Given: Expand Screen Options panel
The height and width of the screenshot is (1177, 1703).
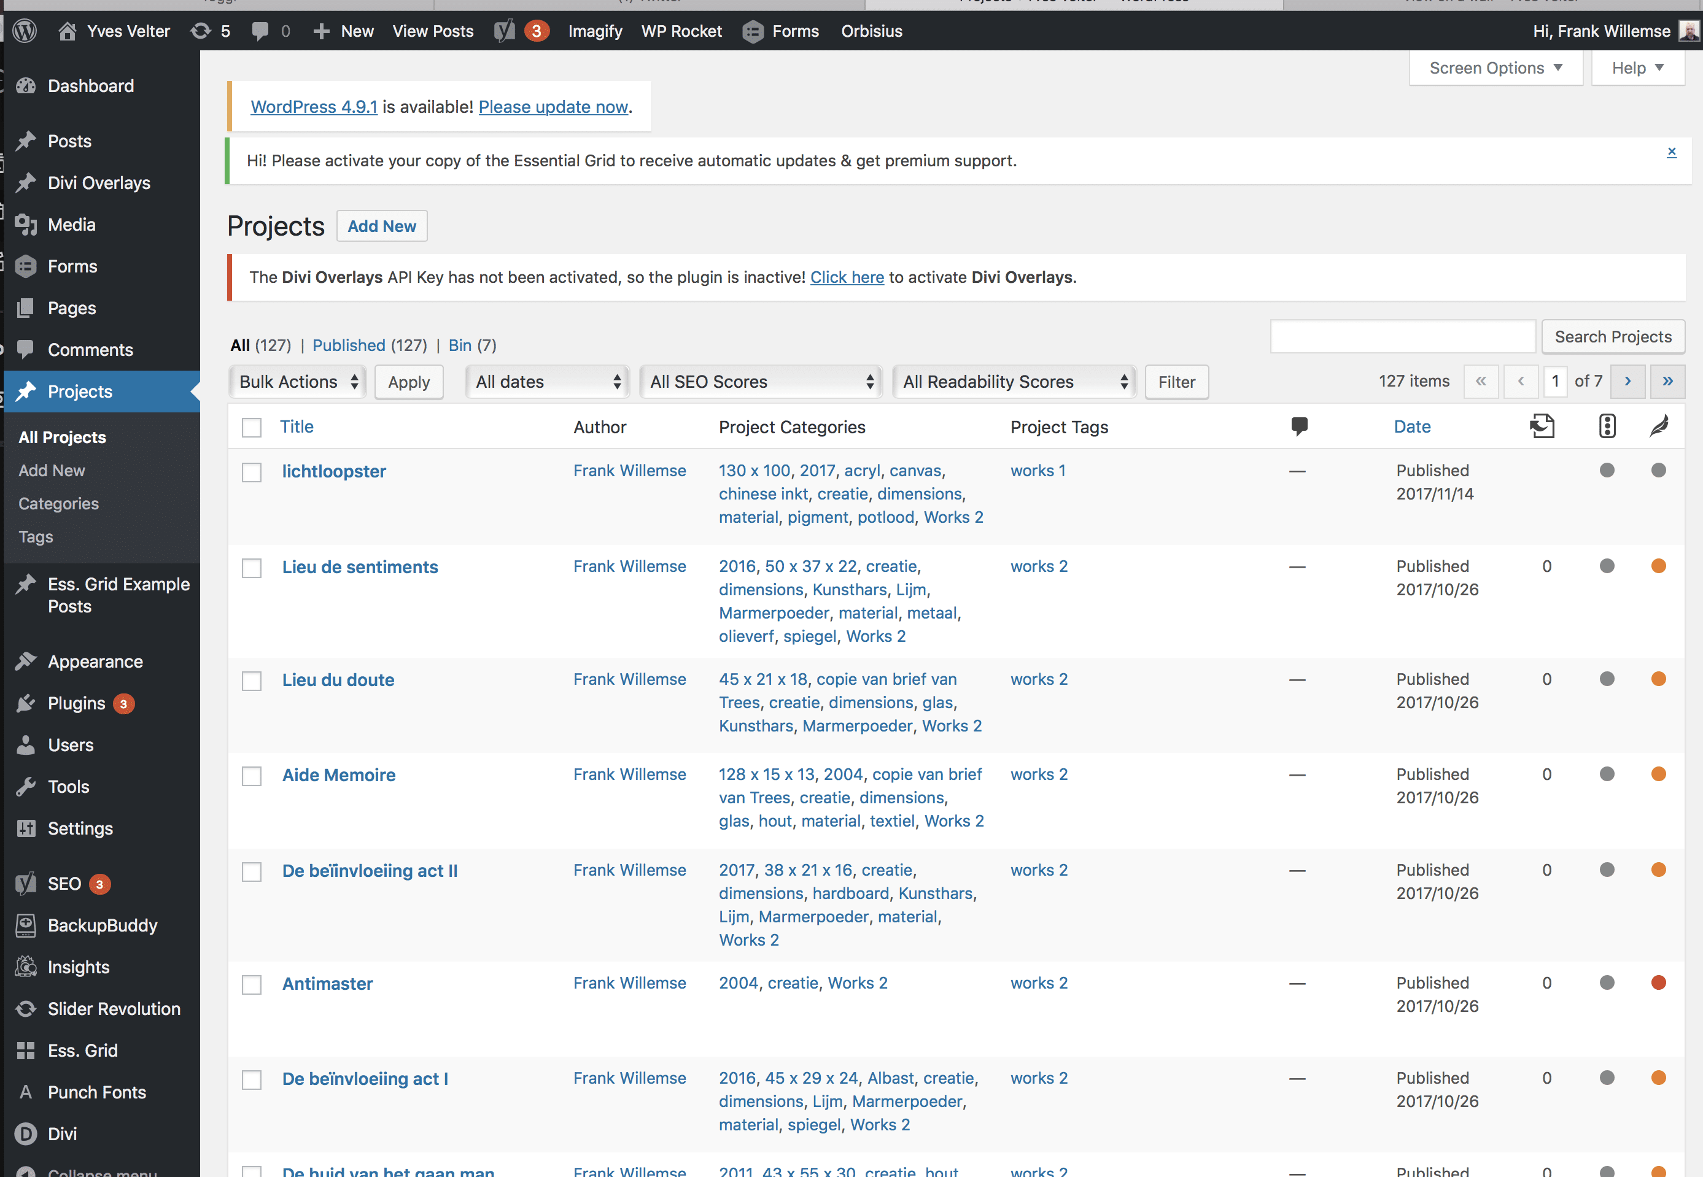Looking at the screenshot, I should 1495,68.
